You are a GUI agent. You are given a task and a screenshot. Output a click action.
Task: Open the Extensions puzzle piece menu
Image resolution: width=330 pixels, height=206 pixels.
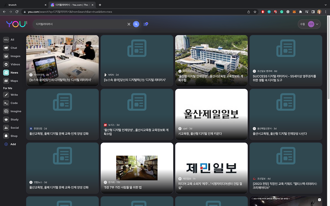click(300, 12)
